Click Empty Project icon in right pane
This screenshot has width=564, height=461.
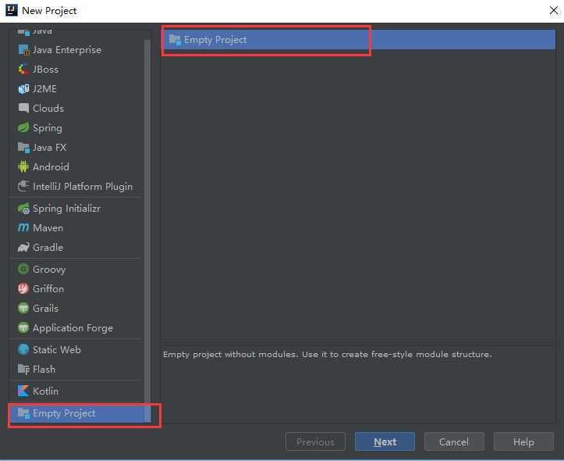175,40
